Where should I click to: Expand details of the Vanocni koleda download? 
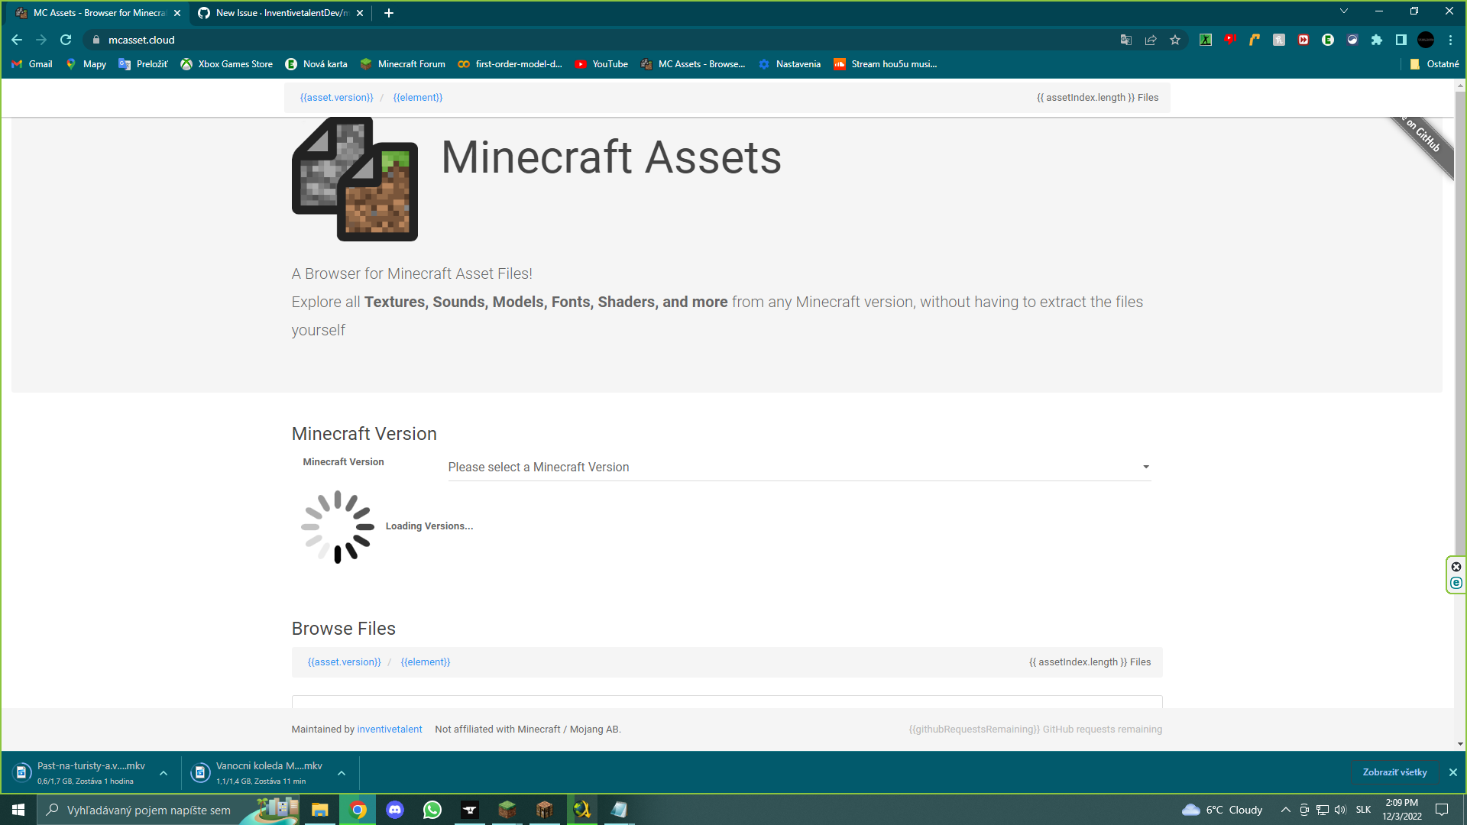pos(342,772)
